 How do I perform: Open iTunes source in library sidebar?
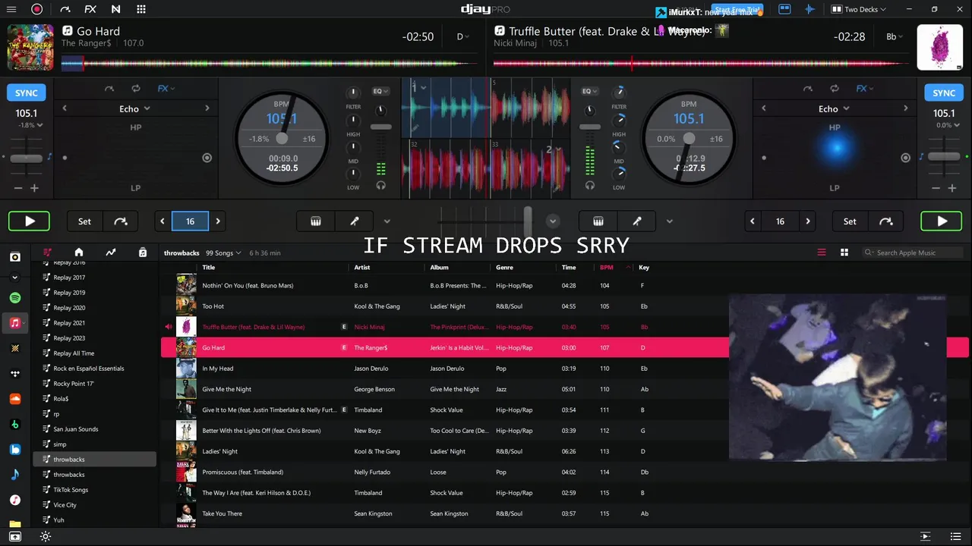coord(15,500)
